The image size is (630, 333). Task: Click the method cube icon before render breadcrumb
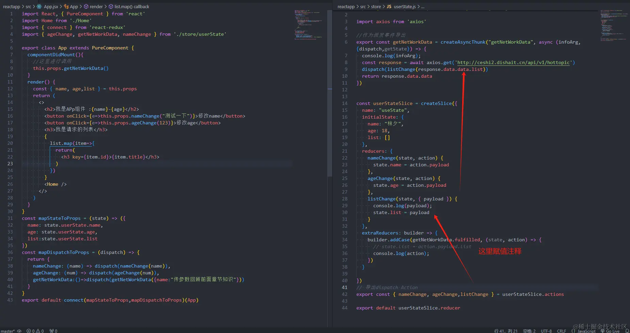tap(86, 6)
